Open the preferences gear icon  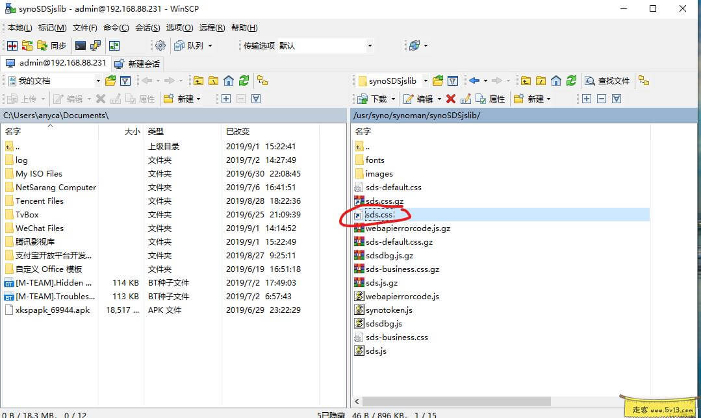[160, 45]
